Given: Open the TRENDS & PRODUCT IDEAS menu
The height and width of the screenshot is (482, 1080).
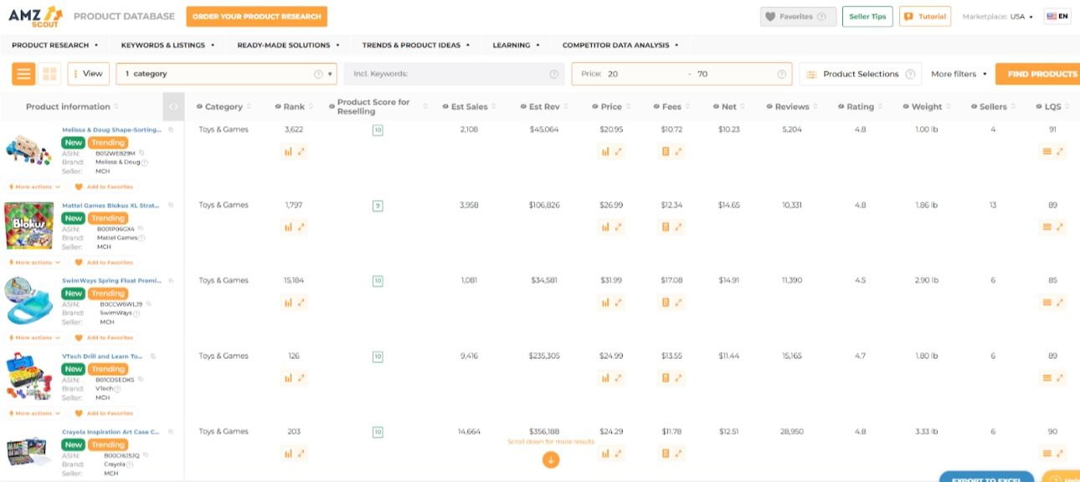Looking at the screenshot, I should 412,44.
